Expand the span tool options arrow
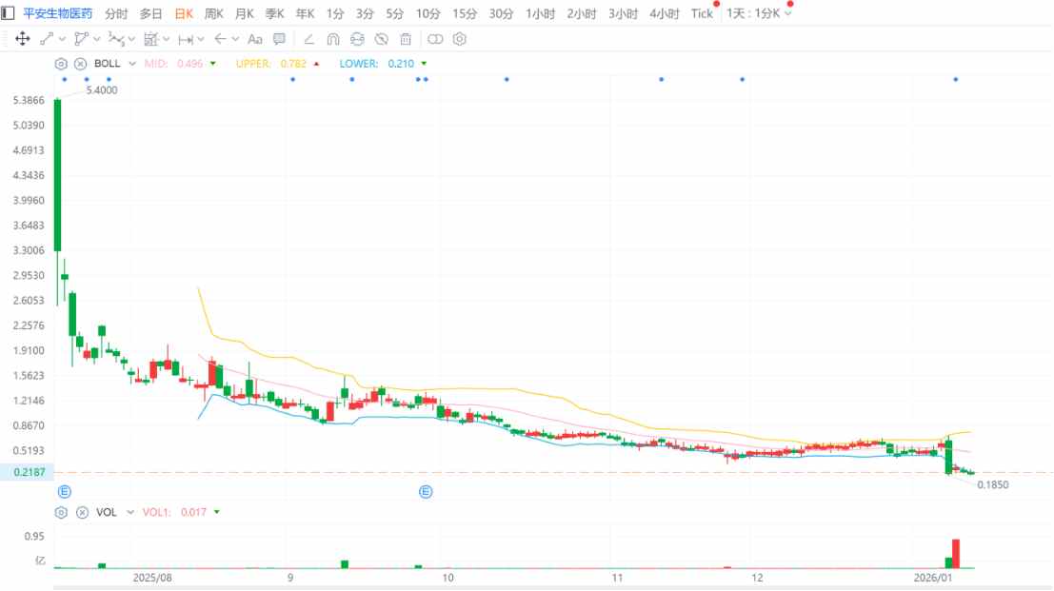The width and height of the screenshot is (1054, 591). click(x=200, y=39)
